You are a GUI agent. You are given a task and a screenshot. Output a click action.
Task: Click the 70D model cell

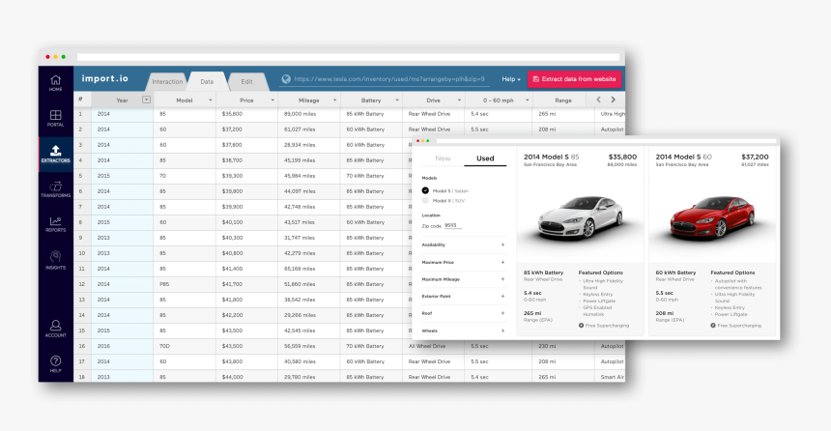tap(185, 346)
